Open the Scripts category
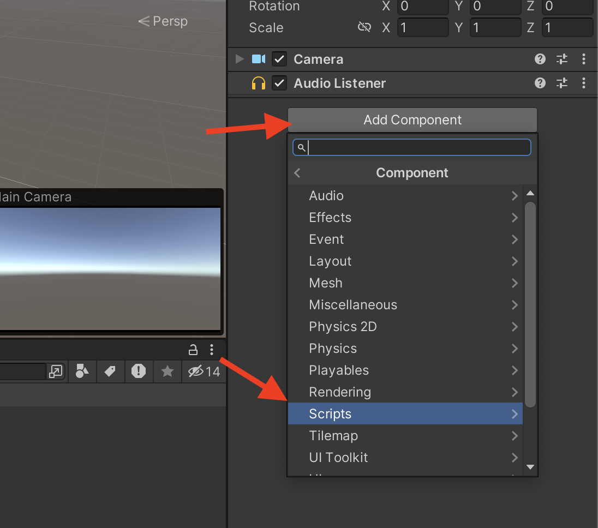 (x=330, y=413)
